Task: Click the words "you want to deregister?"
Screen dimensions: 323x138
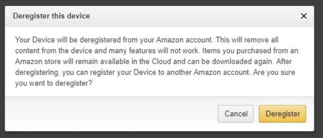Action: tap(54, 83)
